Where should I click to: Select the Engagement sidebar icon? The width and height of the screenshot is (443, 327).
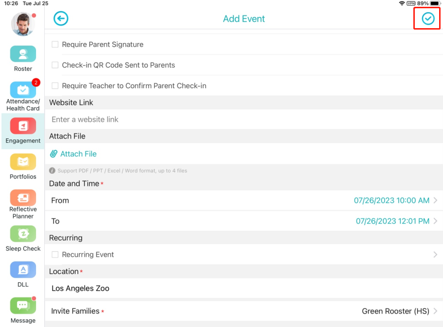[x=23, y=126]
